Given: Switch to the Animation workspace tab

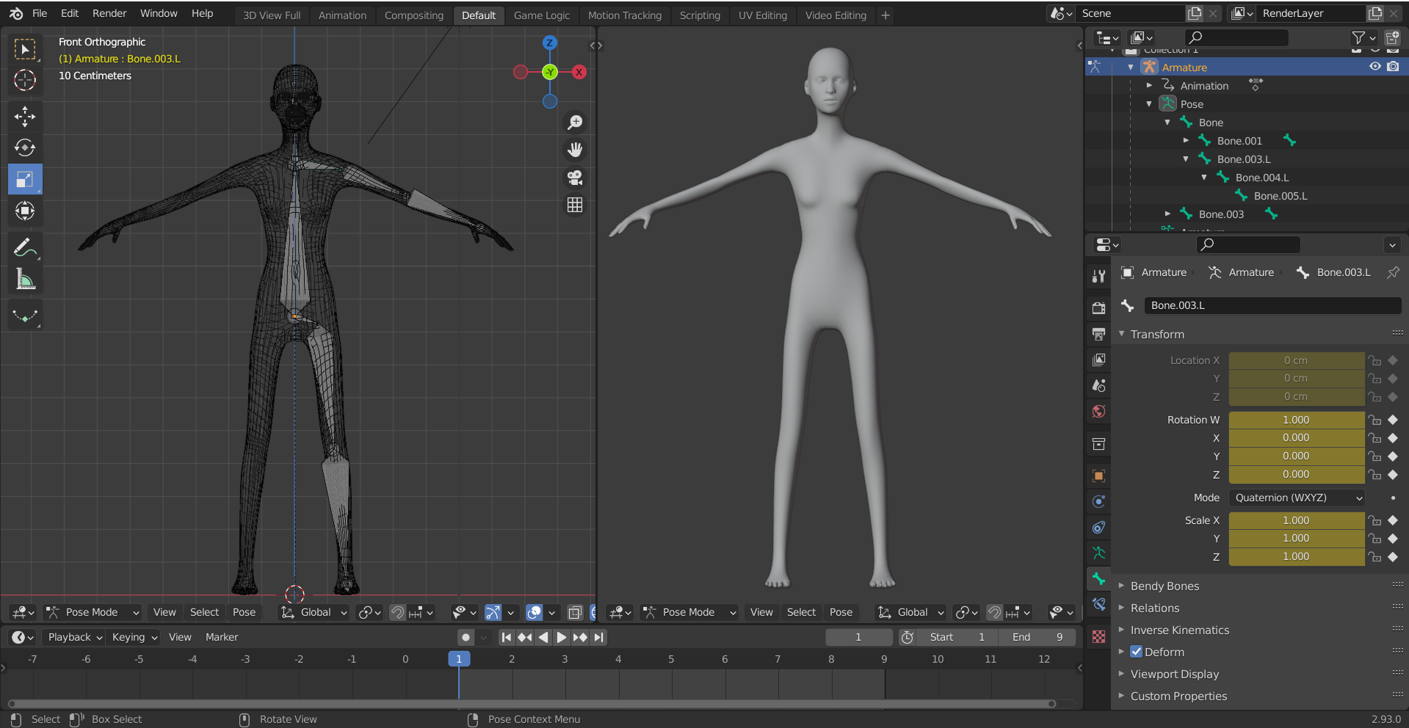Looking at the screenshot, I should 342,15.
